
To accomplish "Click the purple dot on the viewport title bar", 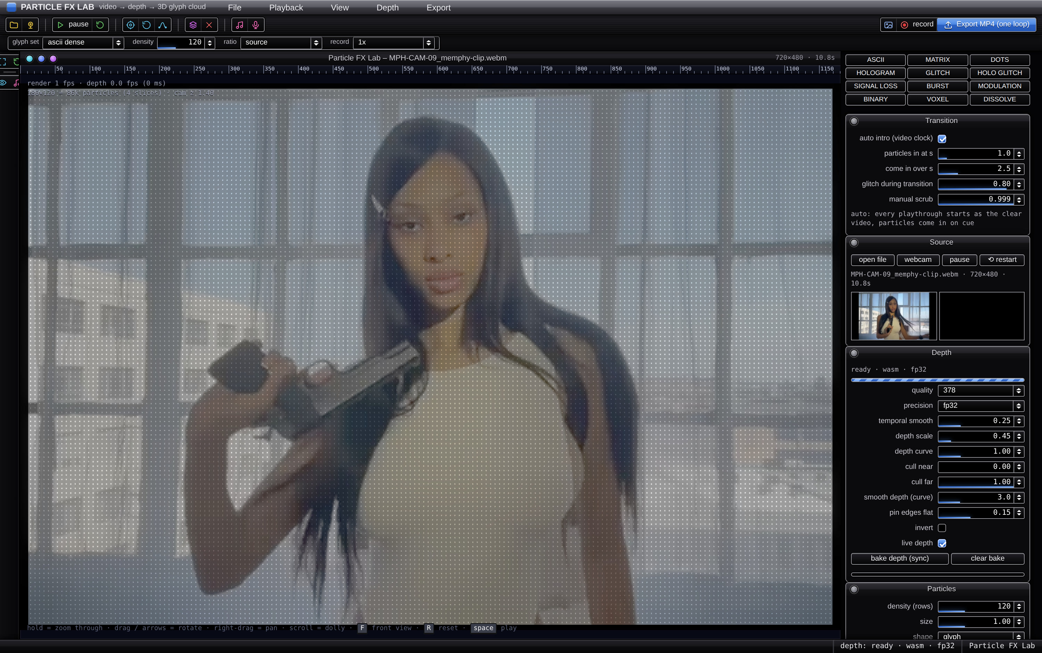I will 53,58.
